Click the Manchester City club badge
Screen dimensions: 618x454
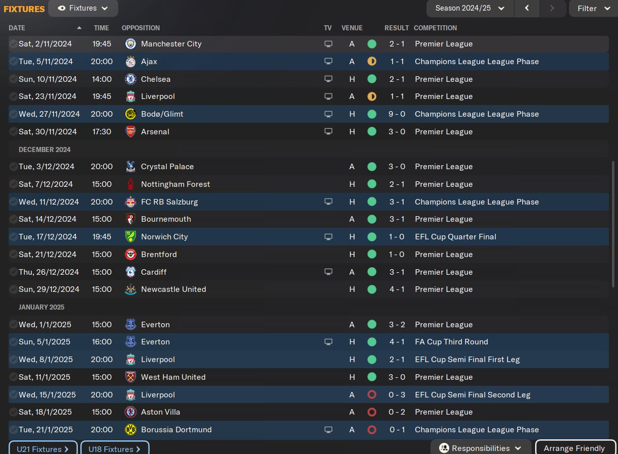(x=130, y=44)
